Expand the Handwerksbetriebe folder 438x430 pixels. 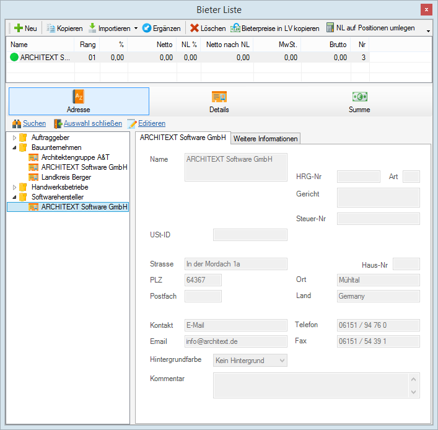[14, 187]
